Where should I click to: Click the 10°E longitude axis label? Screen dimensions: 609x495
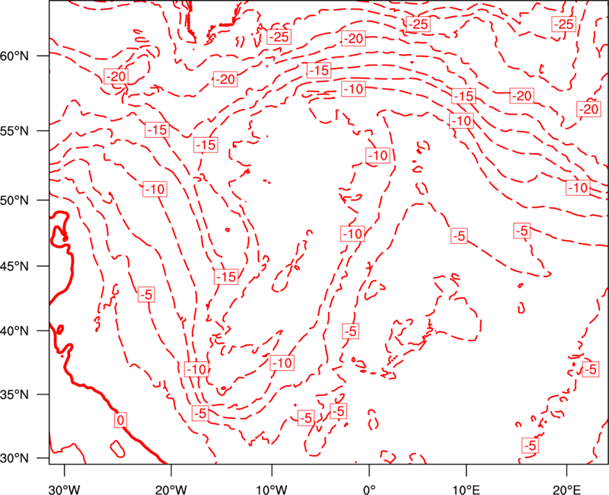click(467, 490)
